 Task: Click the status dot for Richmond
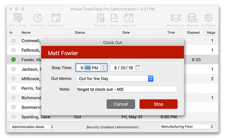(14, 98)
